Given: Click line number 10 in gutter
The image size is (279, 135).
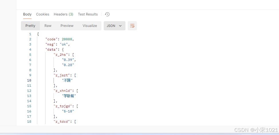Looking at the screenshot, I should (29, 80).
